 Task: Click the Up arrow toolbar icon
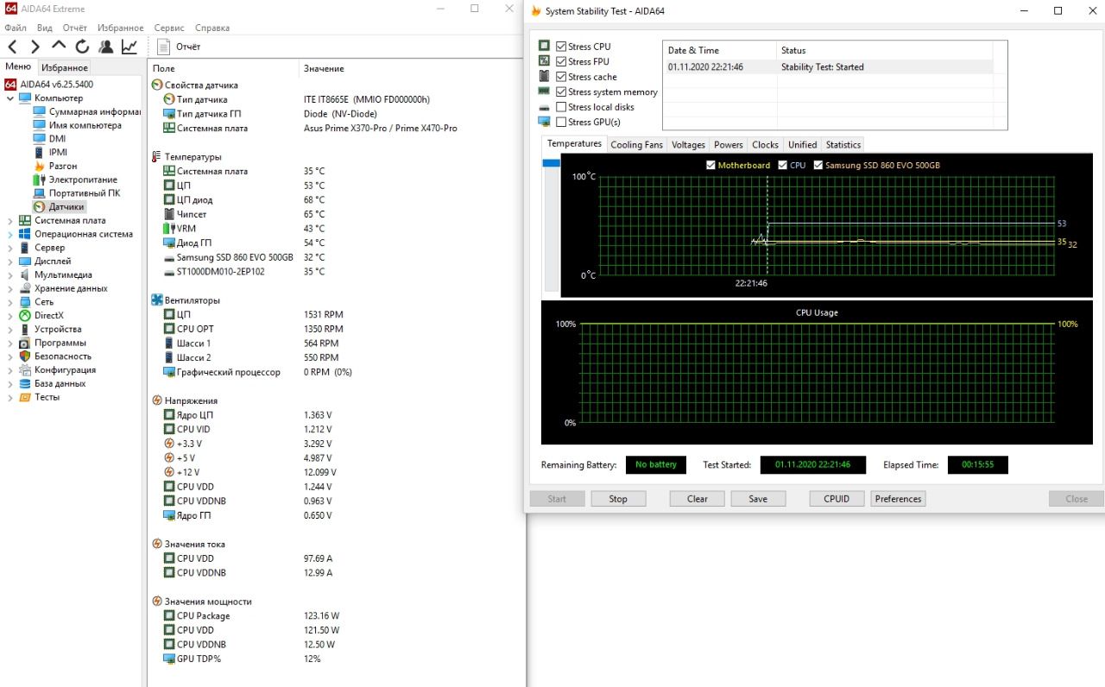(x=59, y=46)
